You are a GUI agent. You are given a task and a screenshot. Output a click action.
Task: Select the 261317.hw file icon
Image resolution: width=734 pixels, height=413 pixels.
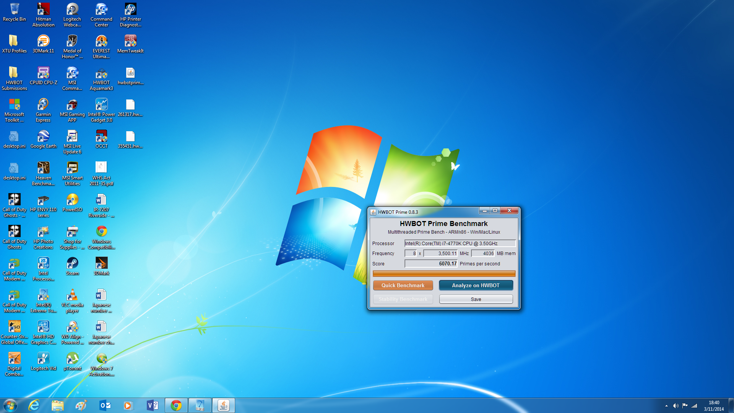(x=130, y=107)
